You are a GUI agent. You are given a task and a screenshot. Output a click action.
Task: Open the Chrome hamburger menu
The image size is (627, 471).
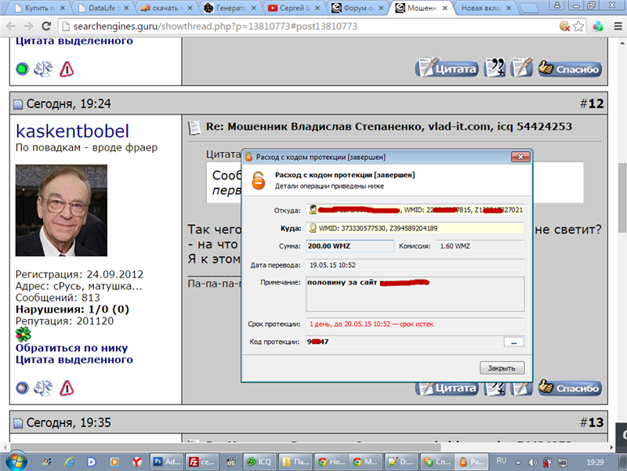(x=618, y=27)
